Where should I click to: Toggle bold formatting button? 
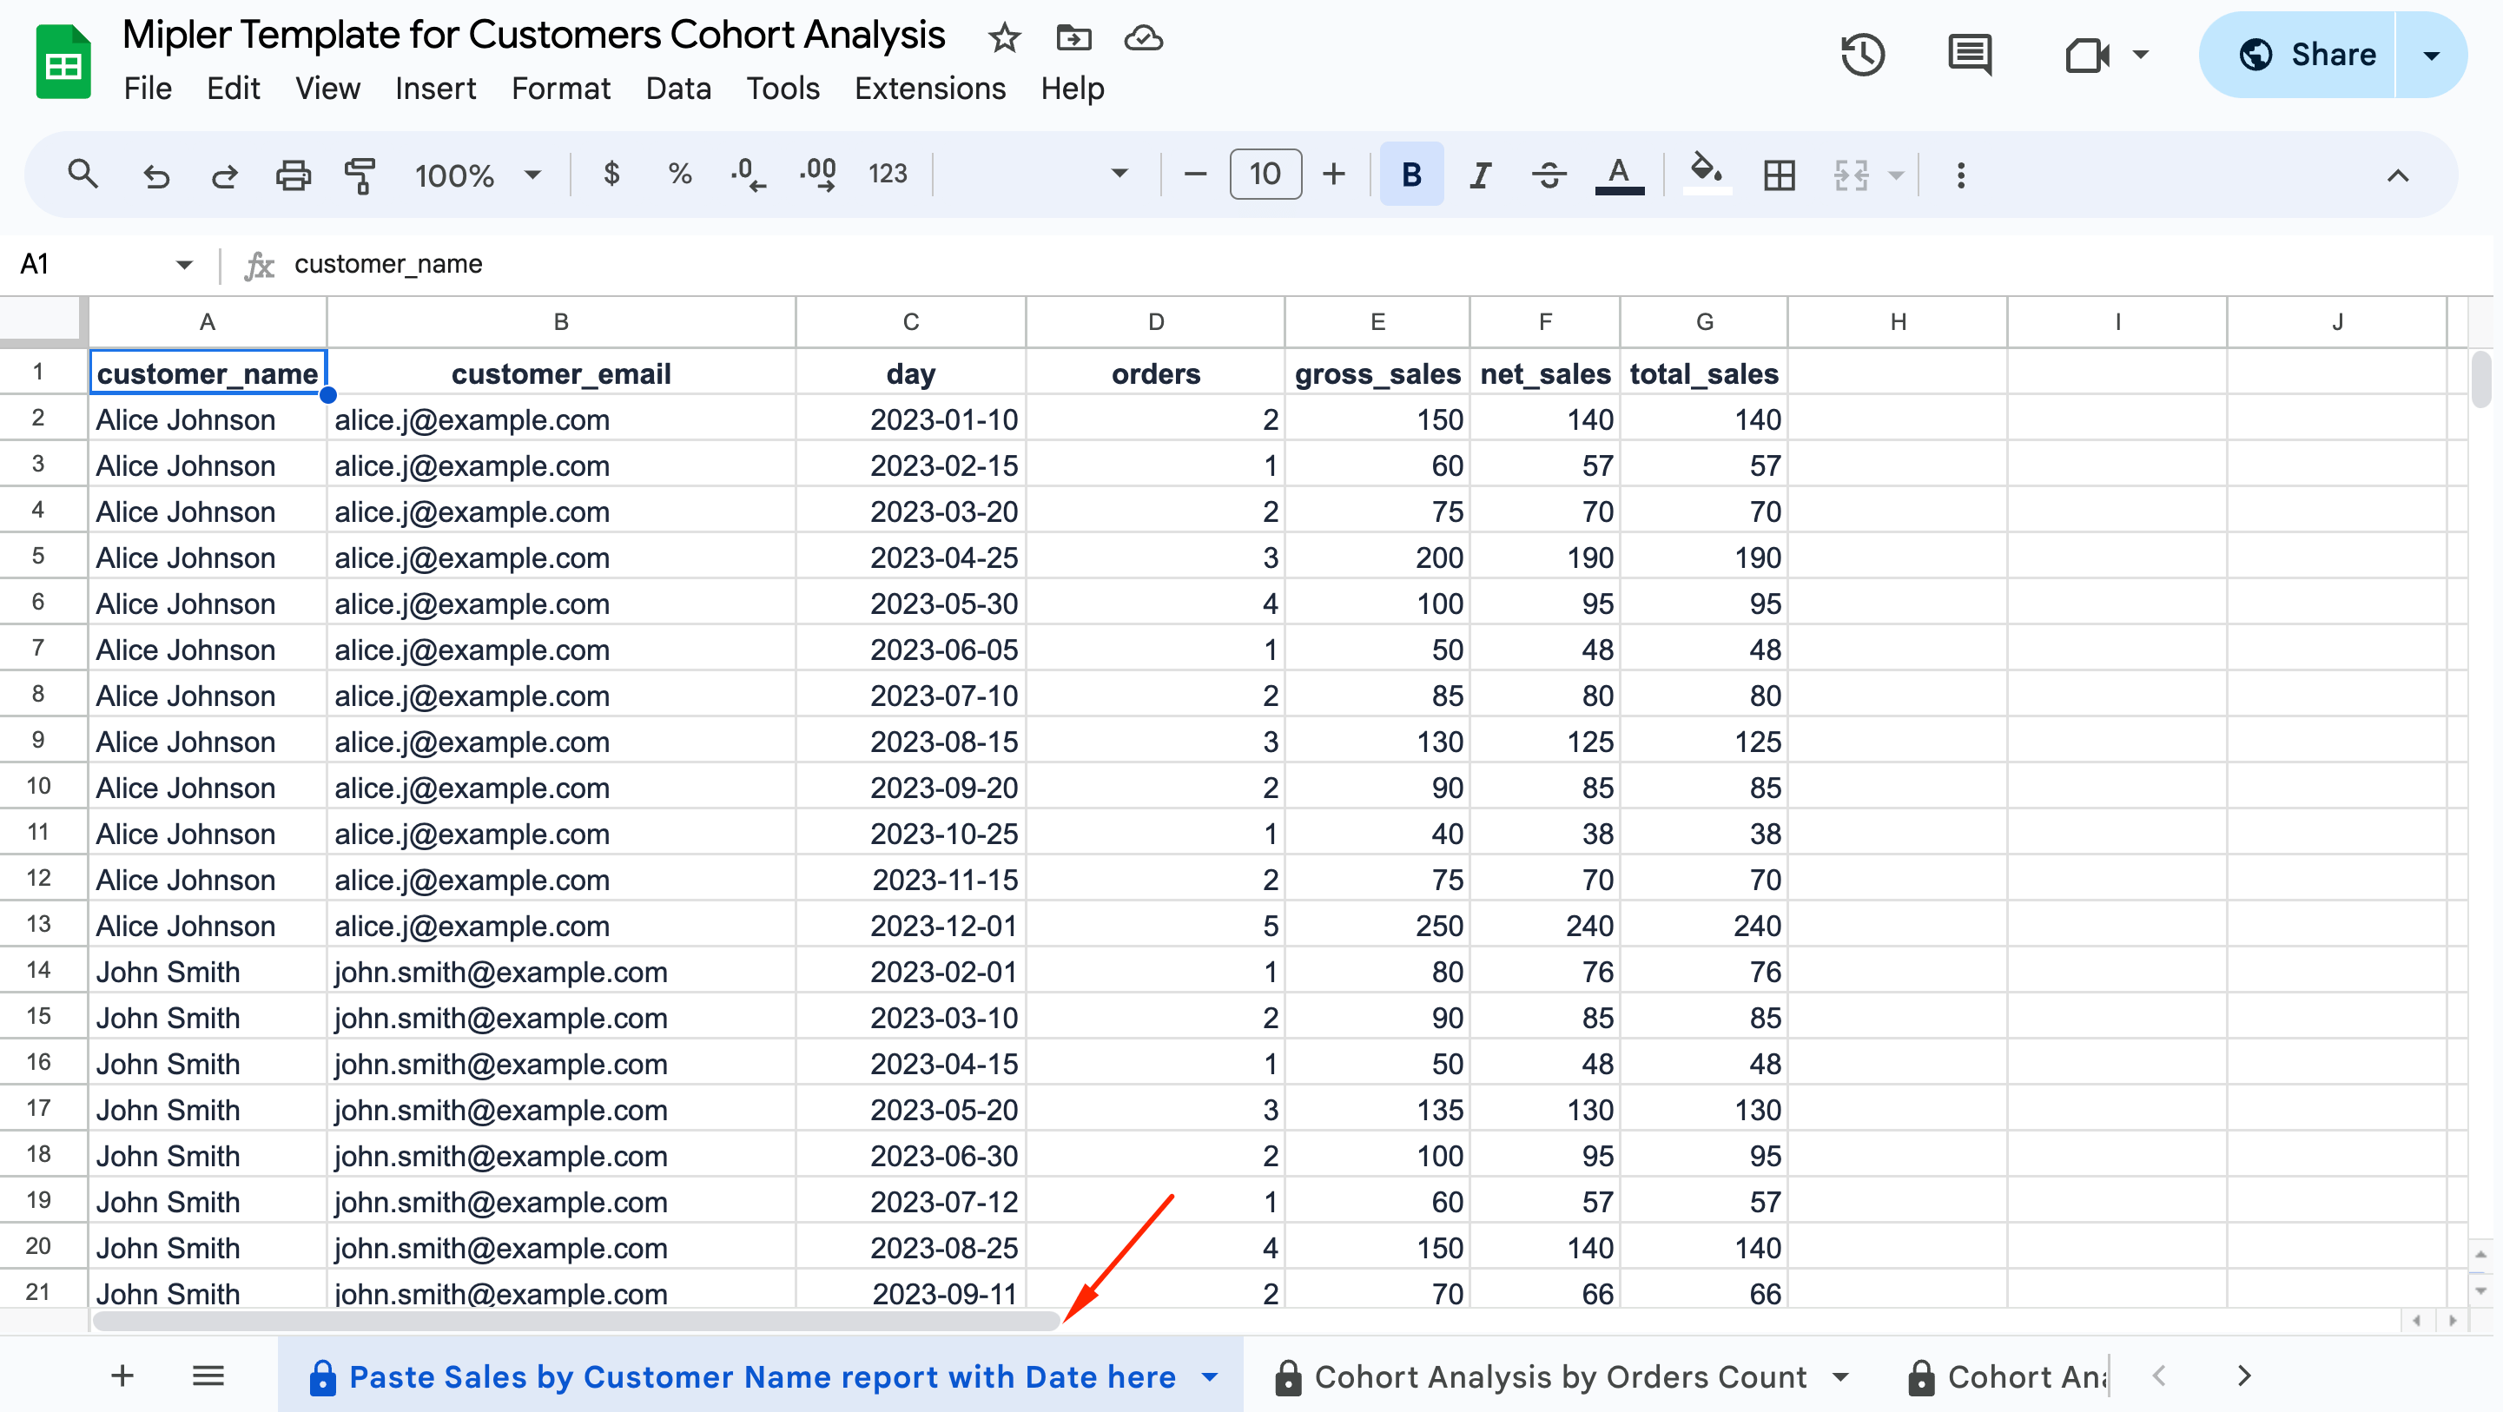click(1410, 175)
